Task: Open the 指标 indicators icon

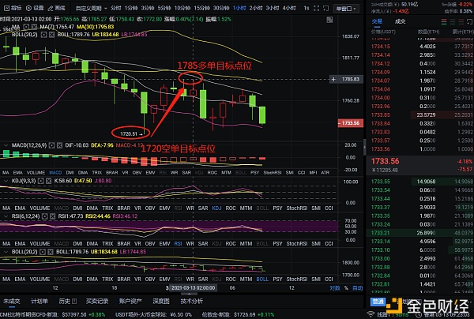Action: point(6,8)
